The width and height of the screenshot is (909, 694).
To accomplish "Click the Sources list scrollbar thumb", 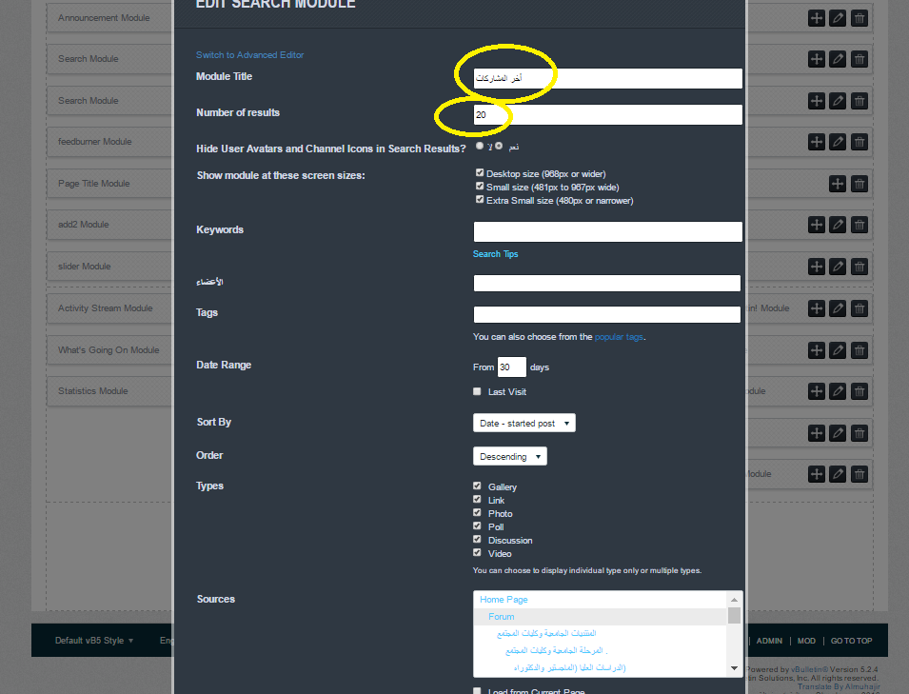I will 734,615.
